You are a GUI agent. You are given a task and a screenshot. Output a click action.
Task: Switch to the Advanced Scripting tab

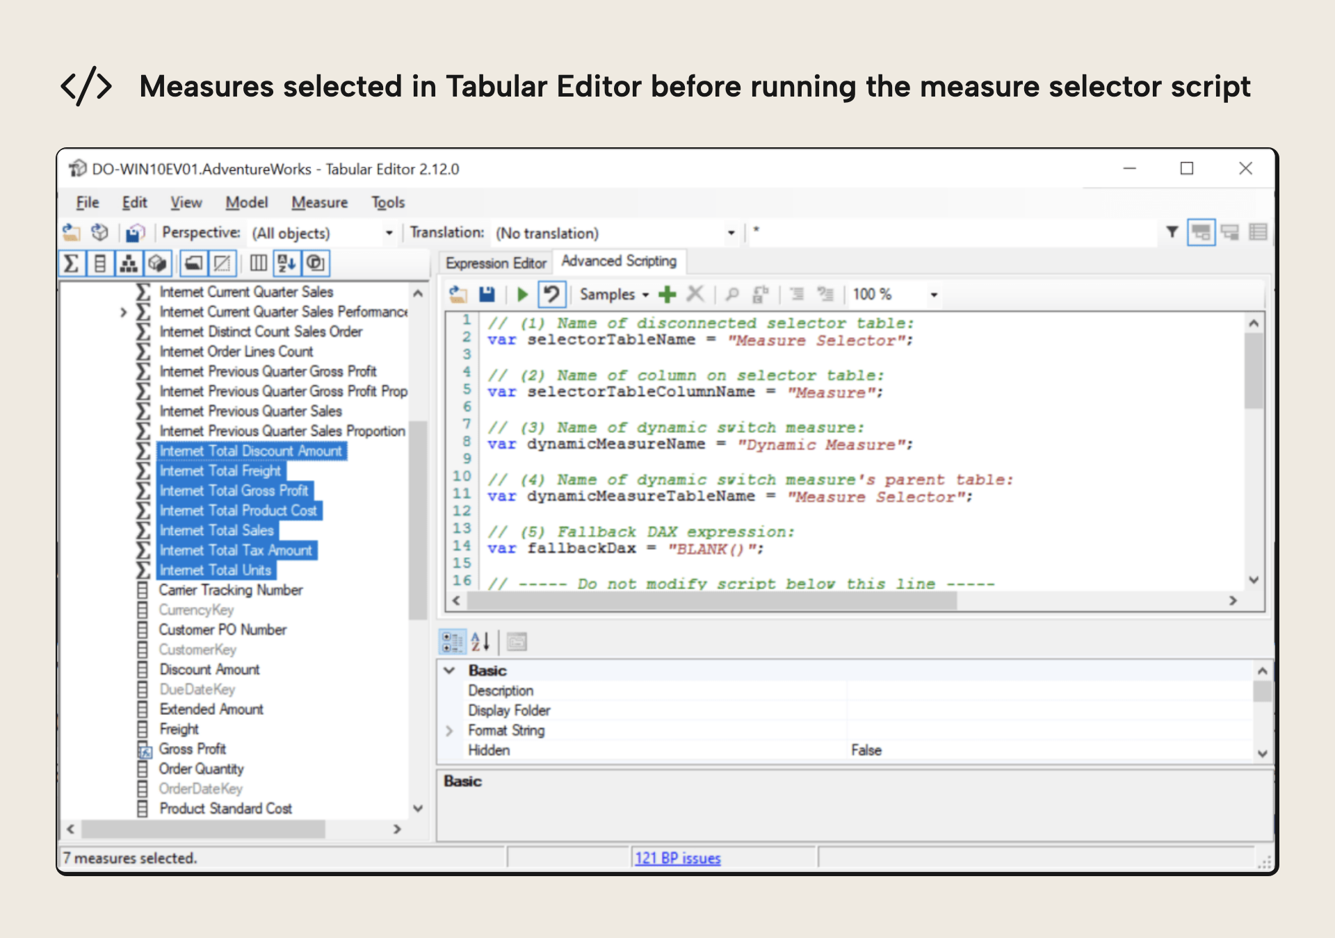coord(619,261)
